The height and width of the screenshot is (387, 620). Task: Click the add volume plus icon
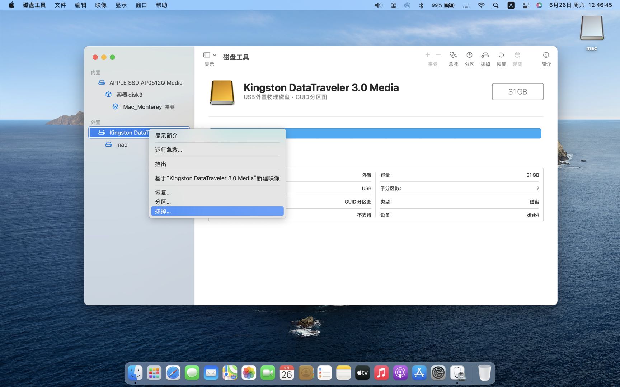point(427,55)
